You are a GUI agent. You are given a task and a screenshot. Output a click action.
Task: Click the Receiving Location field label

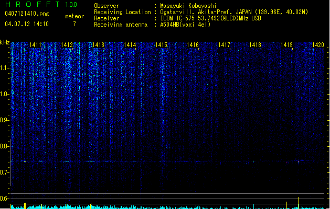(122, 12)
